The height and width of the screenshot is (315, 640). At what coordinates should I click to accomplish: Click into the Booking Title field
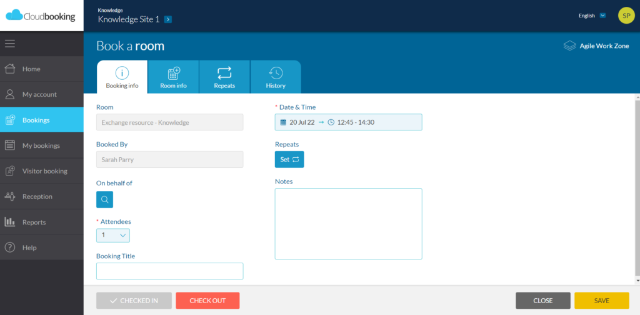[x=169, y=271]
